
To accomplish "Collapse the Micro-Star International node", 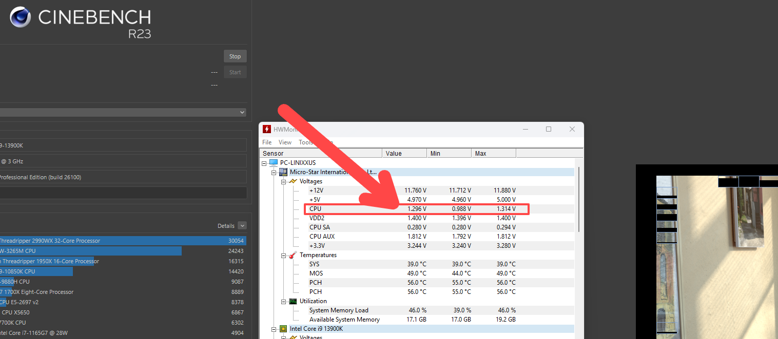I will [274, 172].
